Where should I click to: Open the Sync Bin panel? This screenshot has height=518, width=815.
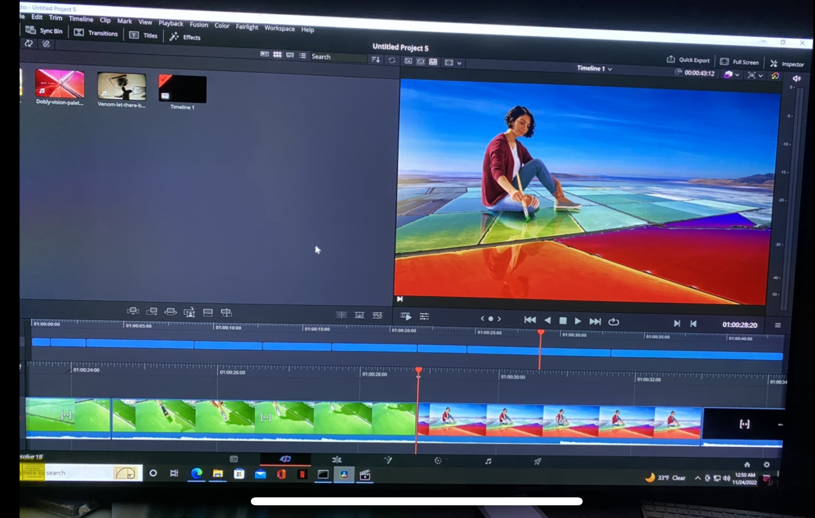44,31
